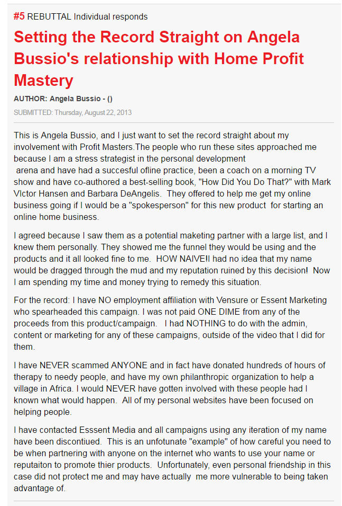The height and width of the screenshot is (506, 342).
Task: Click the paragraph starting 'For the record'
Action: [x=170, y=323]
